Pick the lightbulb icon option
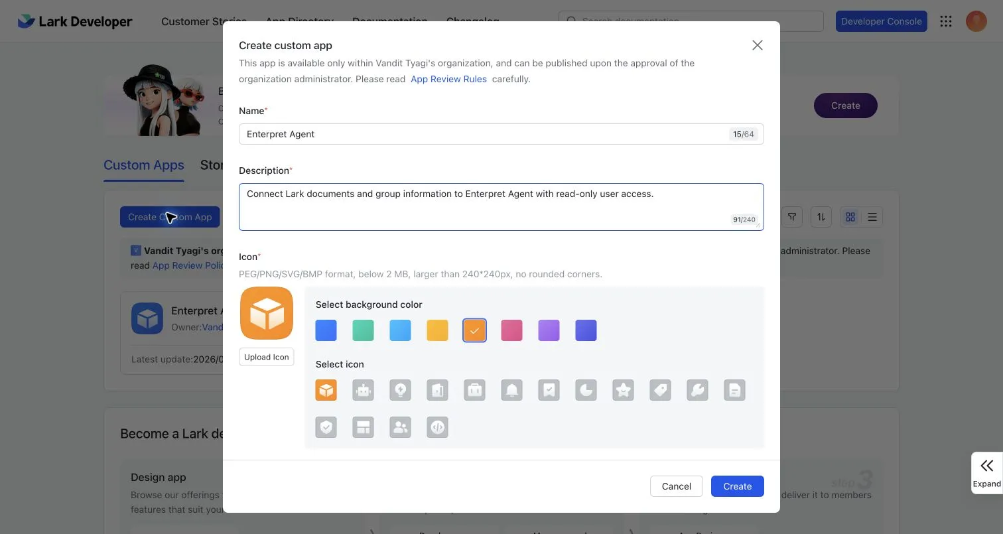This screenshot has height=534, width=1003. [x=401, y=390]
